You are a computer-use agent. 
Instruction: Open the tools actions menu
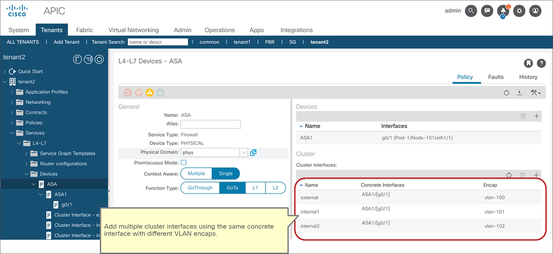[536, 93]
